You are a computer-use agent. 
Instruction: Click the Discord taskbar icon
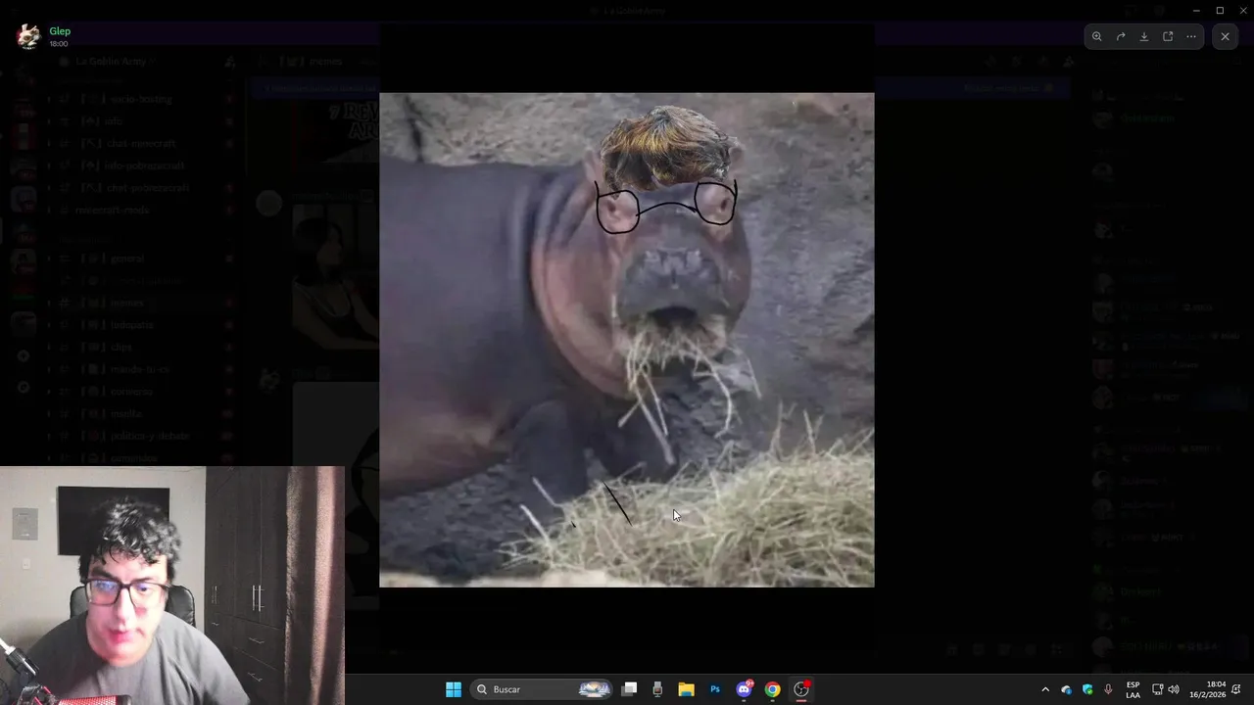[745, 689]
